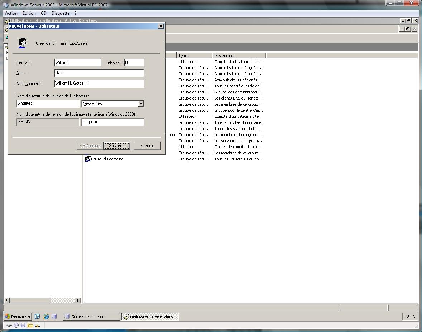This screenshot has height=332, width=422.
Task: Select the Utilisateurs et ordina... taskbar button
Action: (x=150, y=317)
